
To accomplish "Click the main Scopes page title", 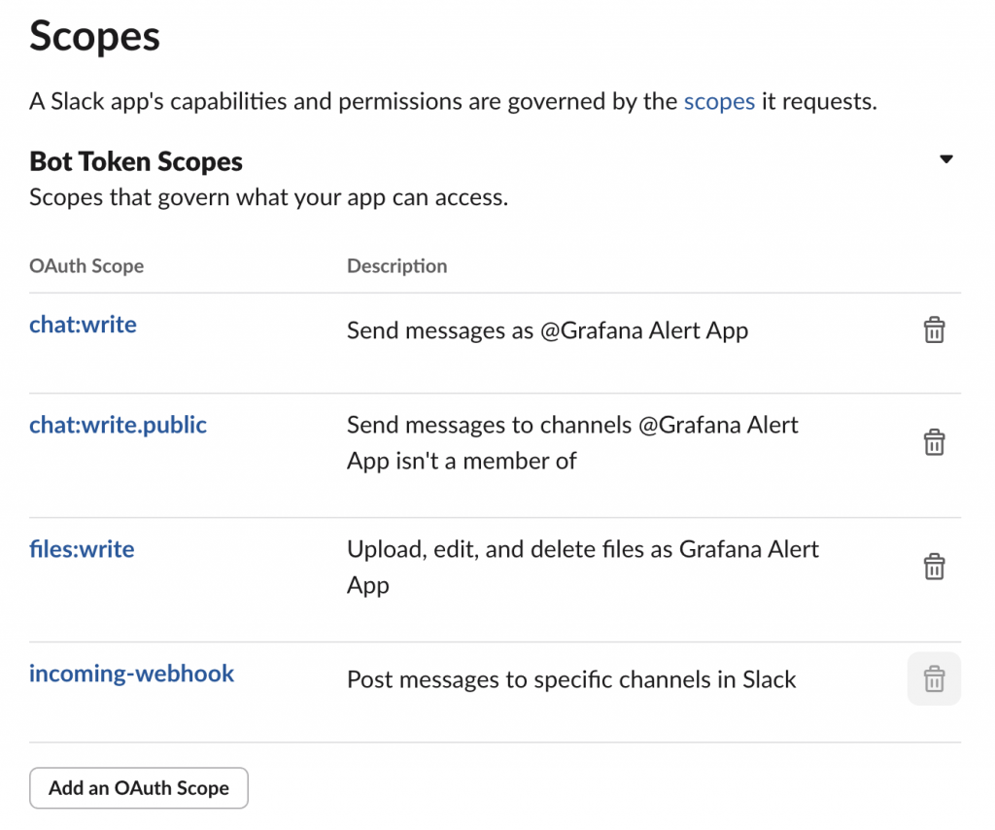I will pos(94,38).
